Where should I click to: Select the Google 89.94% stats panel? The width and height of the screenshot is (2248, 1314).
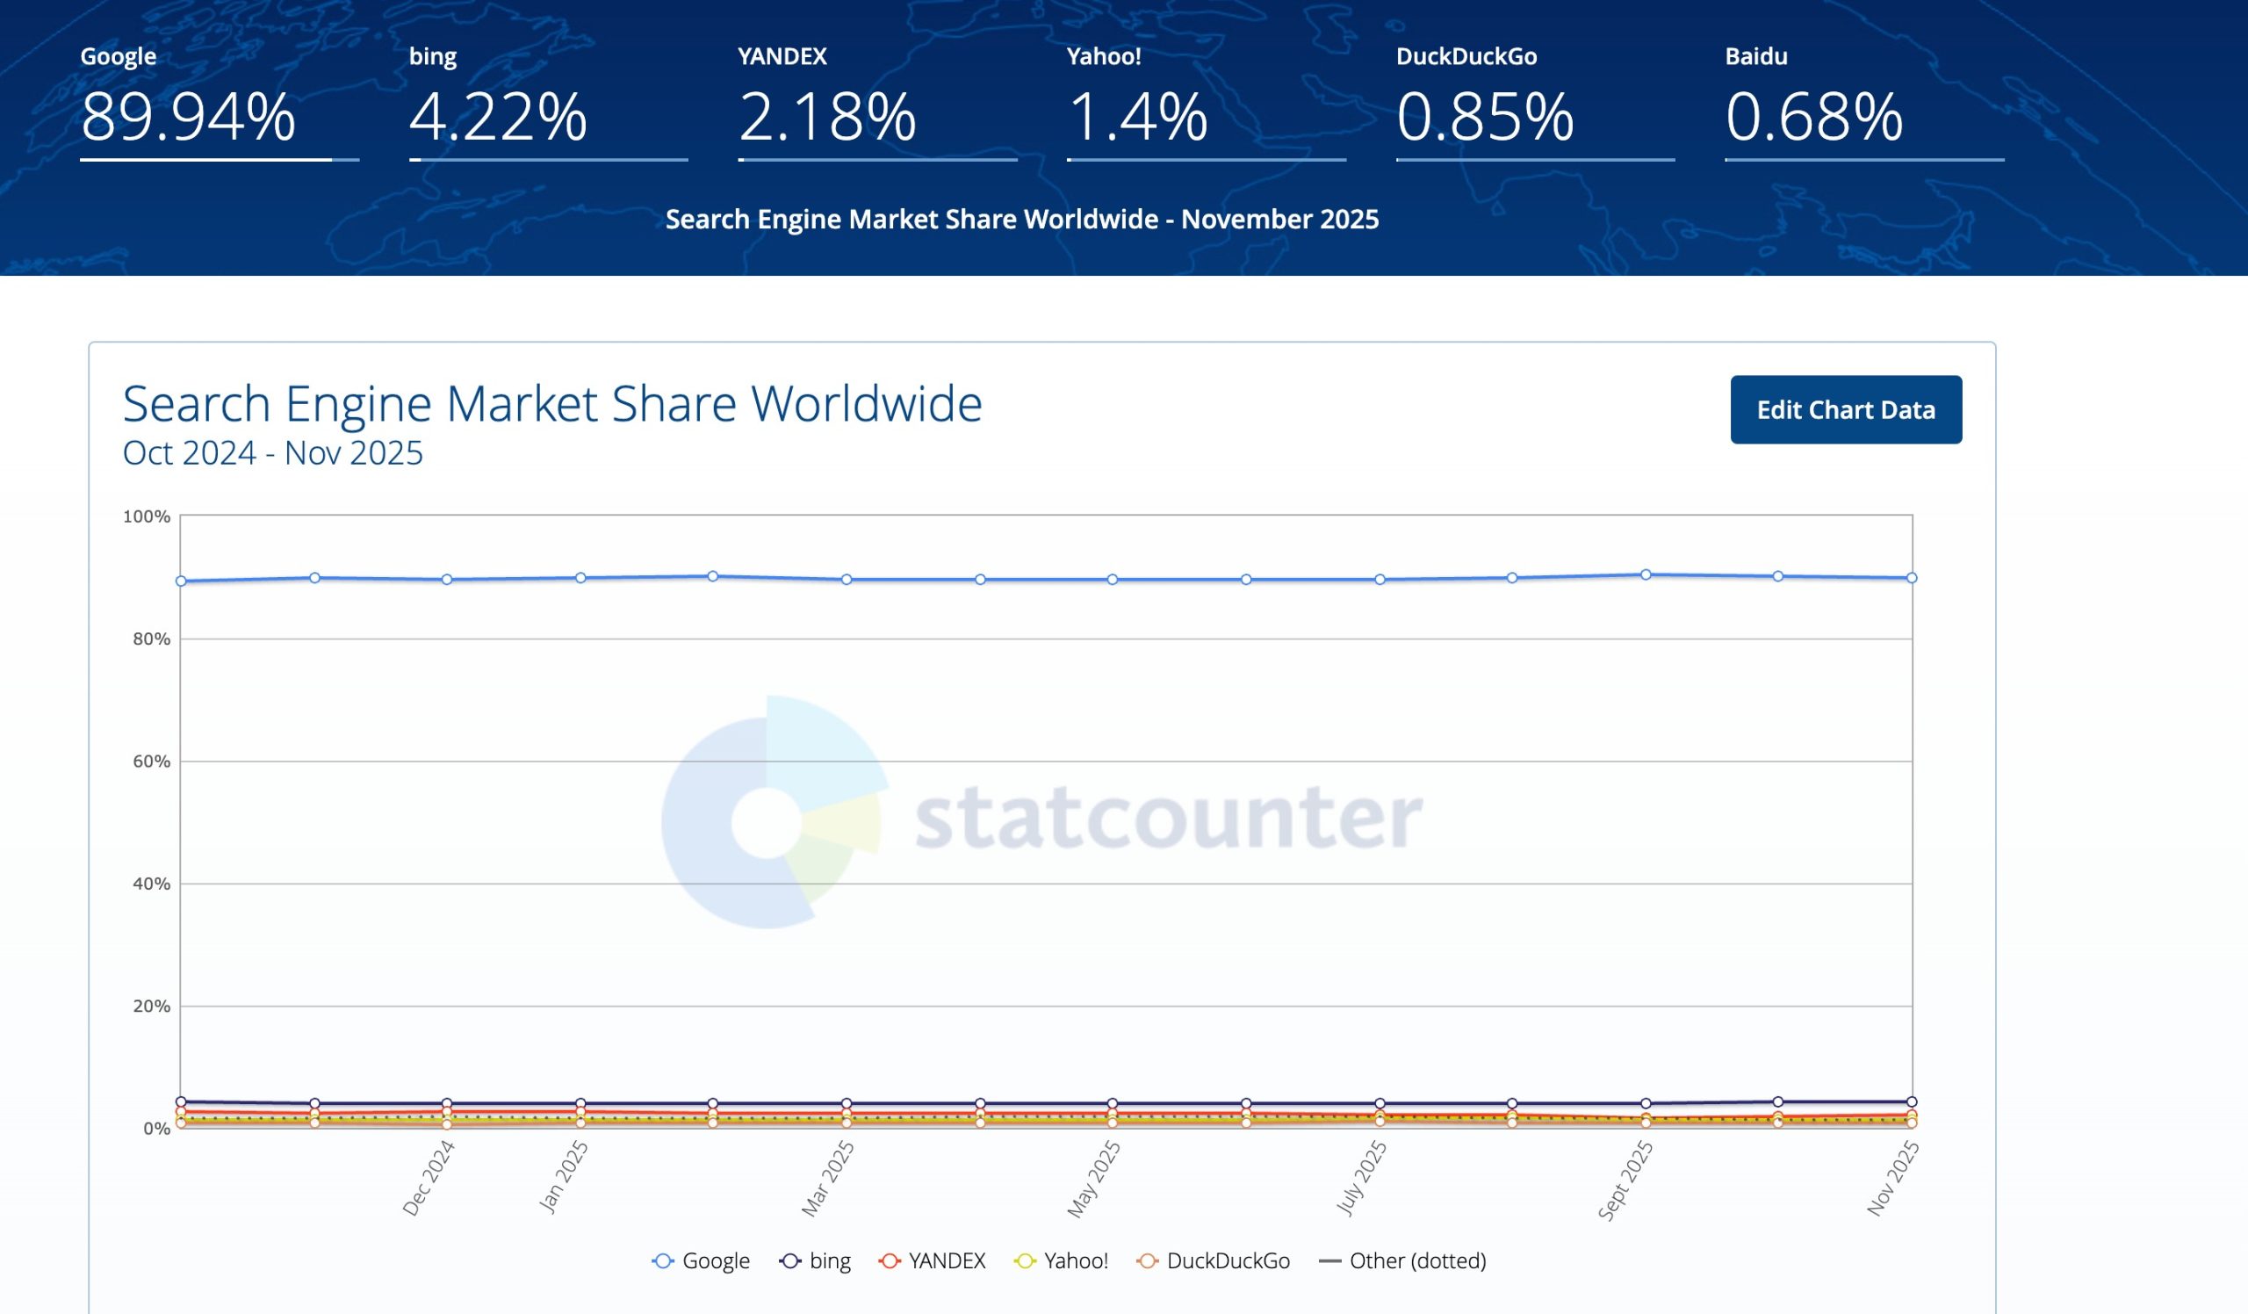click(x=187, y=113)
